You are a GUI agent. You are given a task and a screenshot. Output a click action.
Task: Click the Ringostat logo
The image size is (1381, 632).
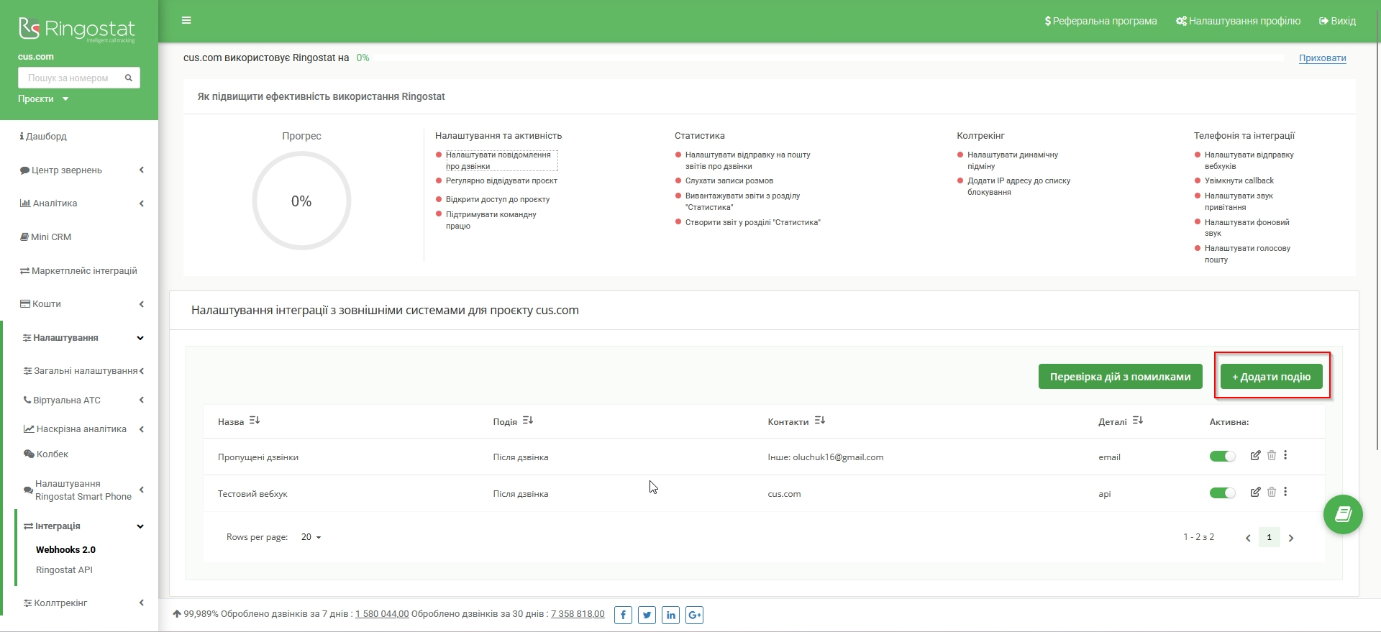[x=76, y=29]
